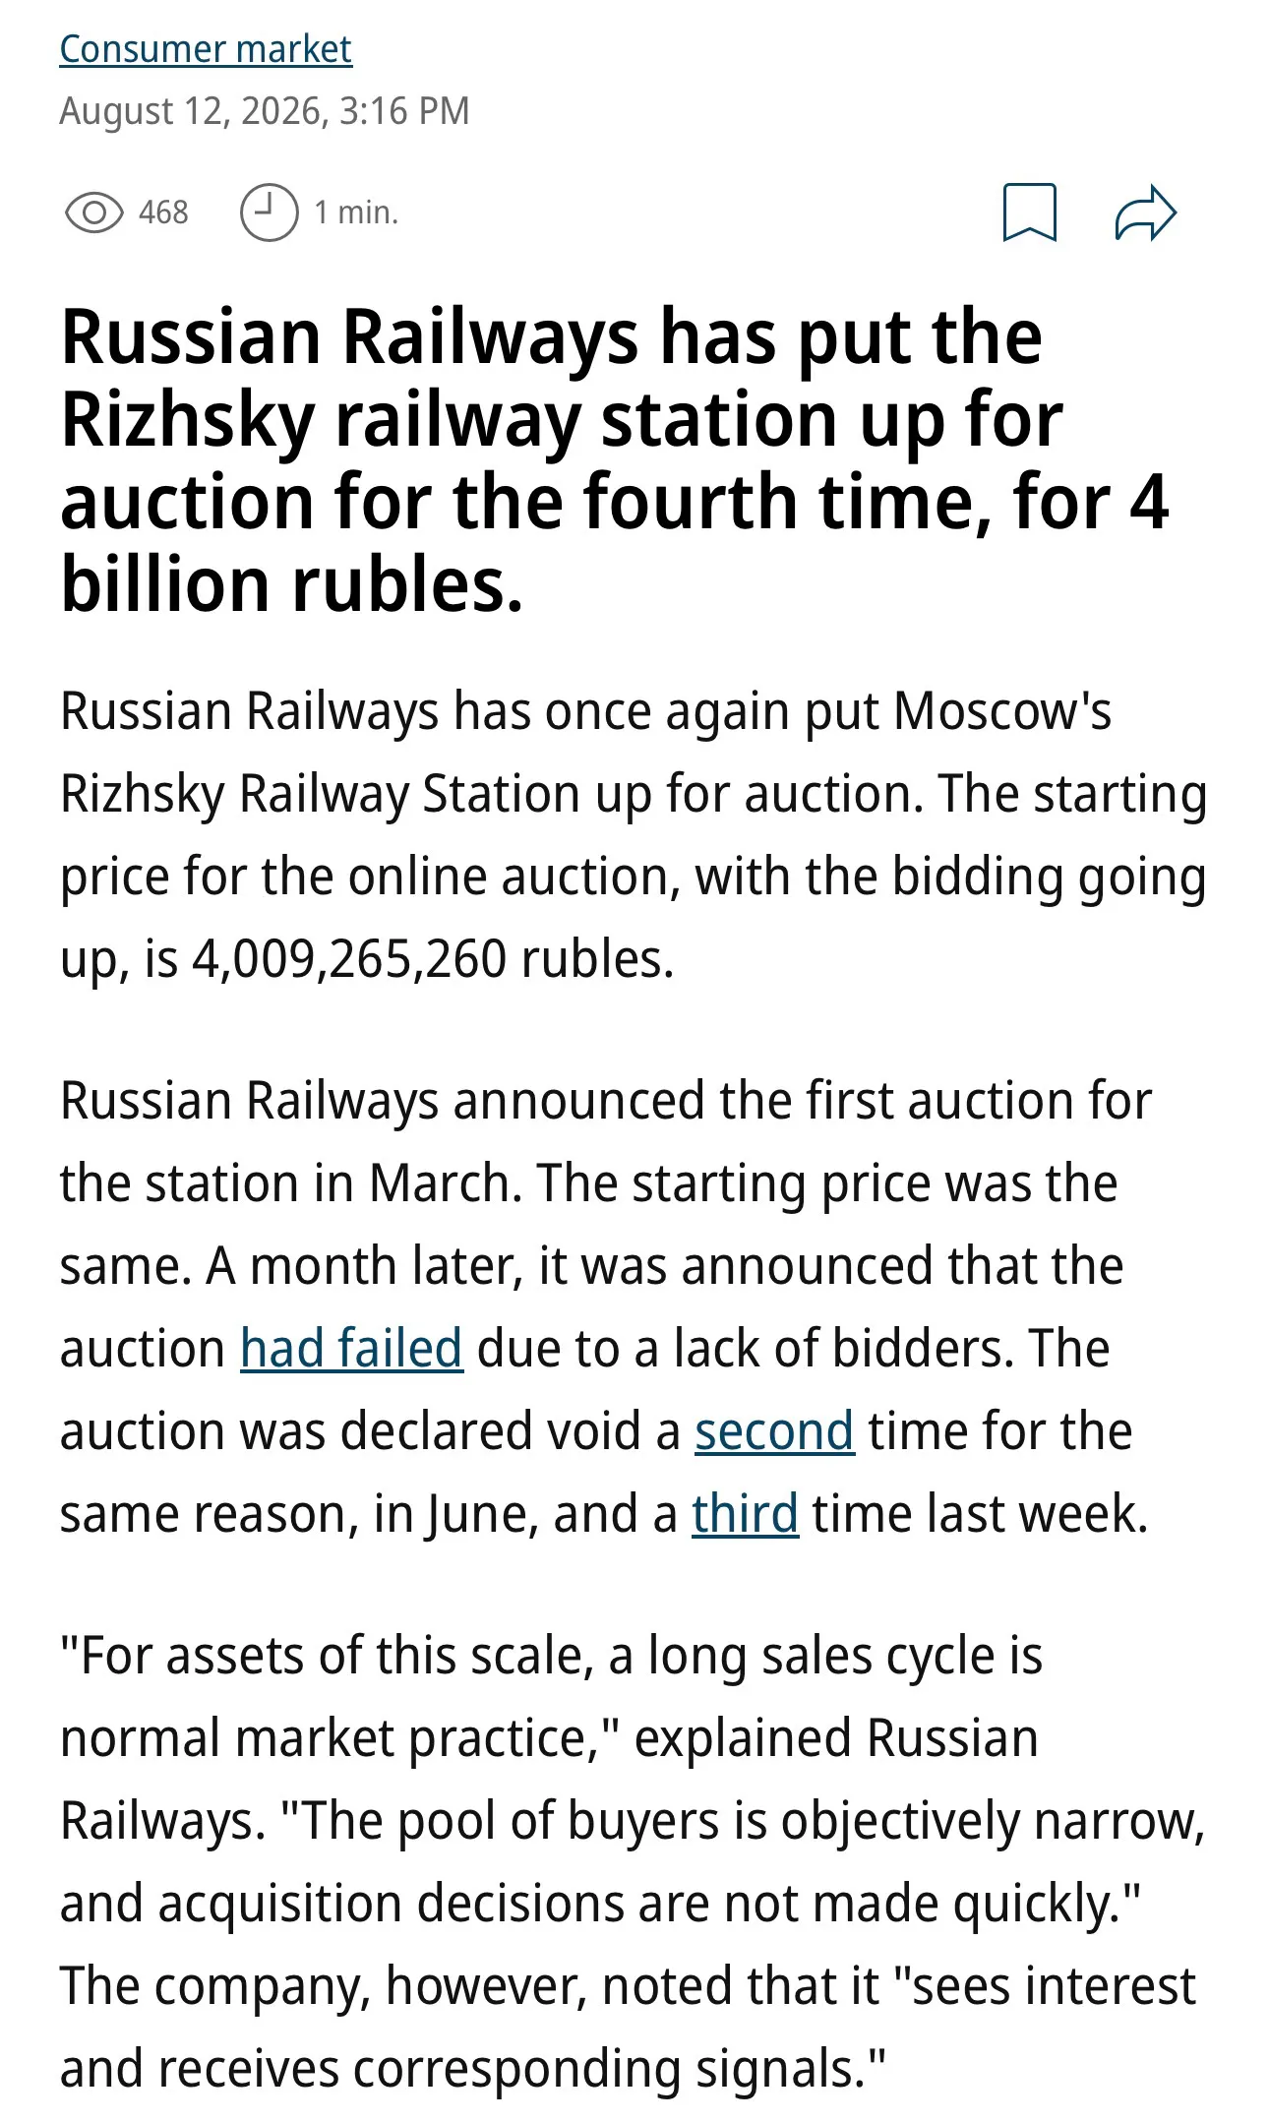Tap the clock reading-time icon
The height and width of the screenshot is (2122, 1269).
[x=269, y=212]
